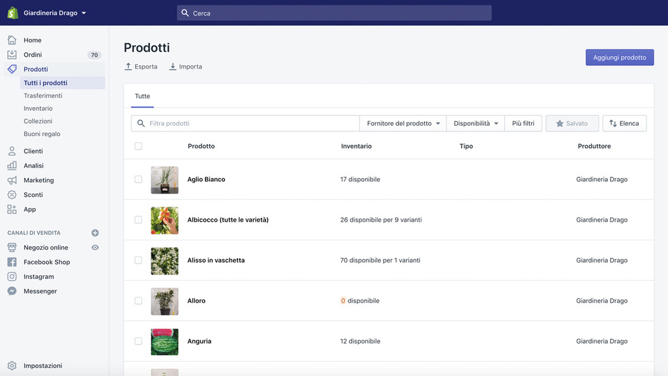Click the Aglio Bianco product thumbnail
This screenshot has width=668, height=376.
point(164,179)
